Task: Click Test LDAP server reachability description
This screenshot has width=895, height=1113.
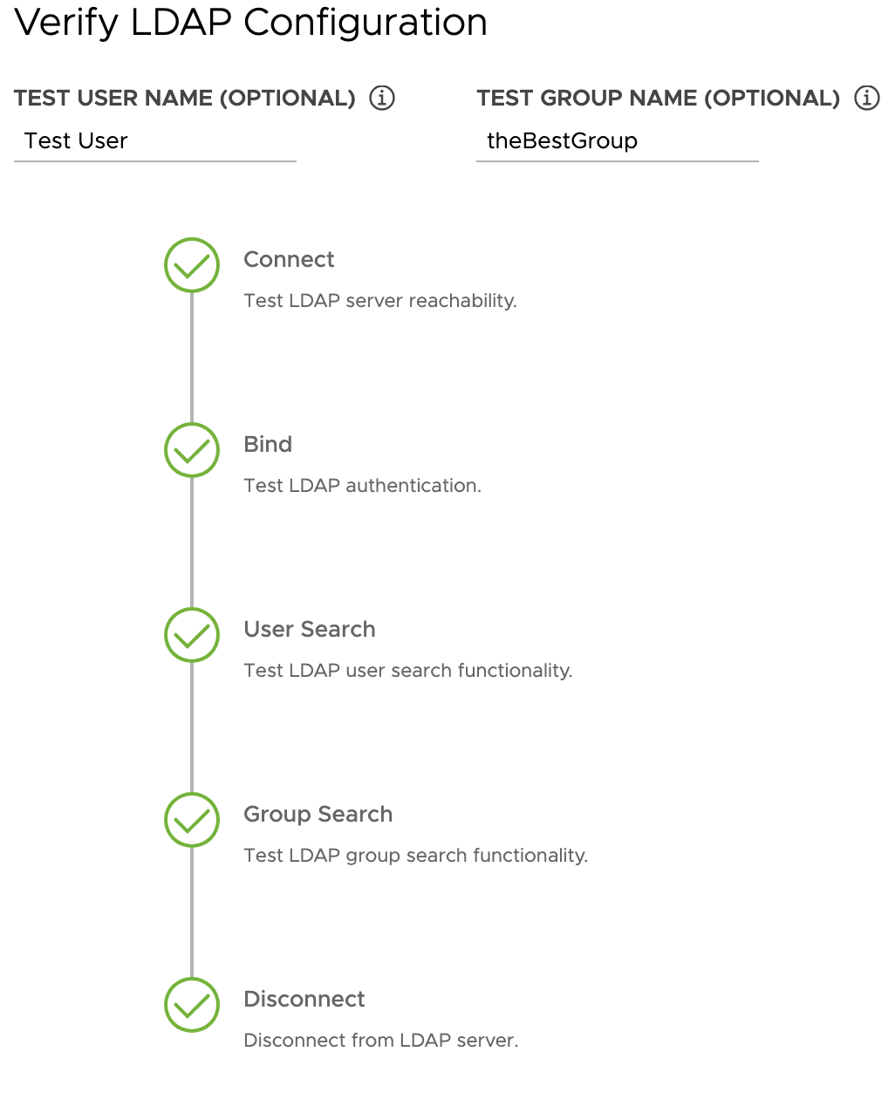Action: pyautogui.click(x=380, y=300)
